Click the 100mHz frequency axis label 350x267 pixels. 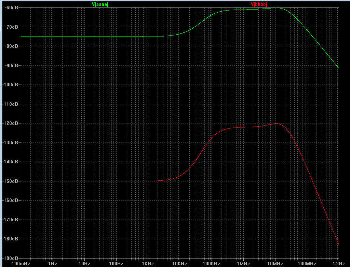coord(21,264)
